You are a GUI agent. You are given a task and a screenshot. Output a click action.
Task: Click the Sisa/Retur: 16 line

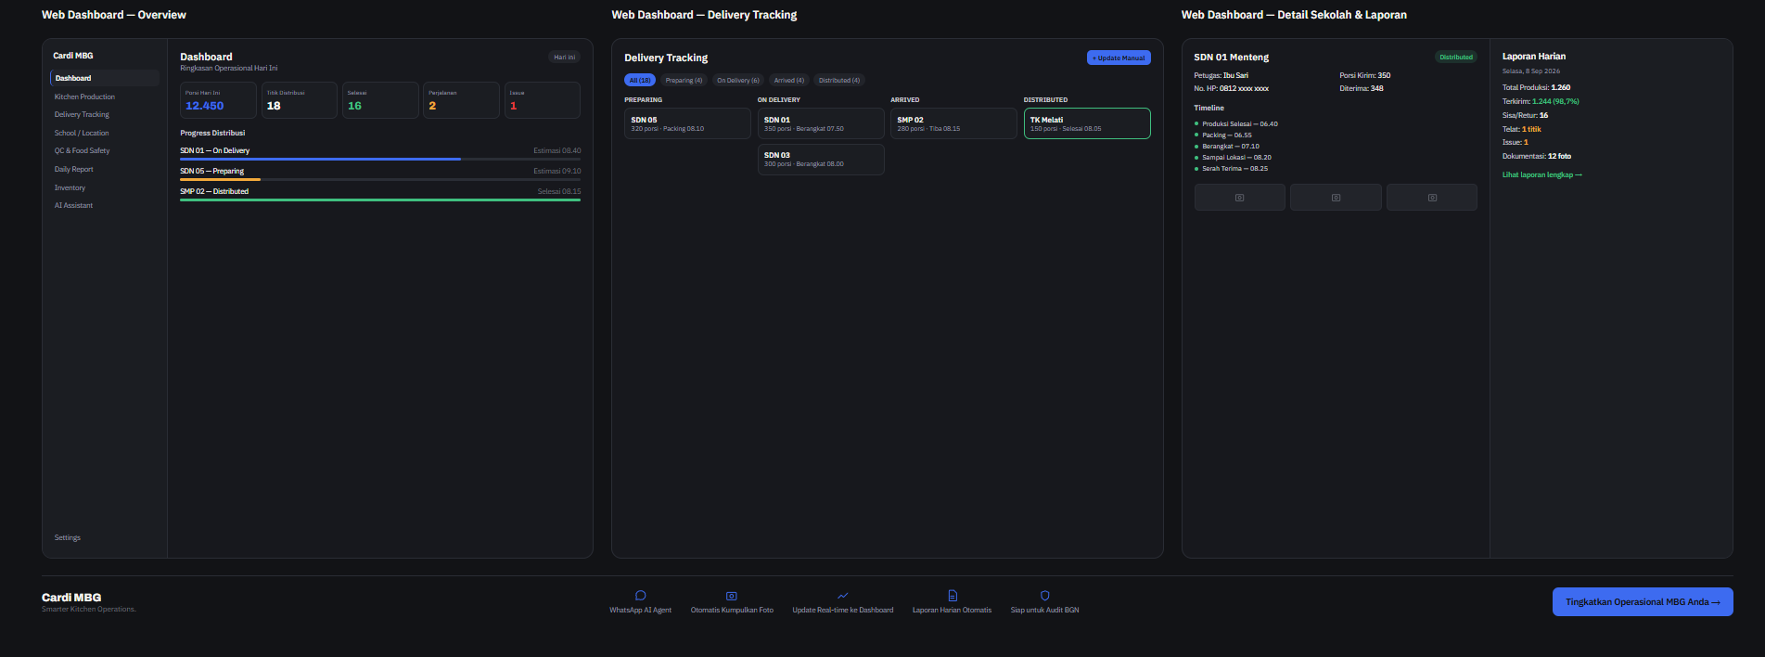[1526, 115]
